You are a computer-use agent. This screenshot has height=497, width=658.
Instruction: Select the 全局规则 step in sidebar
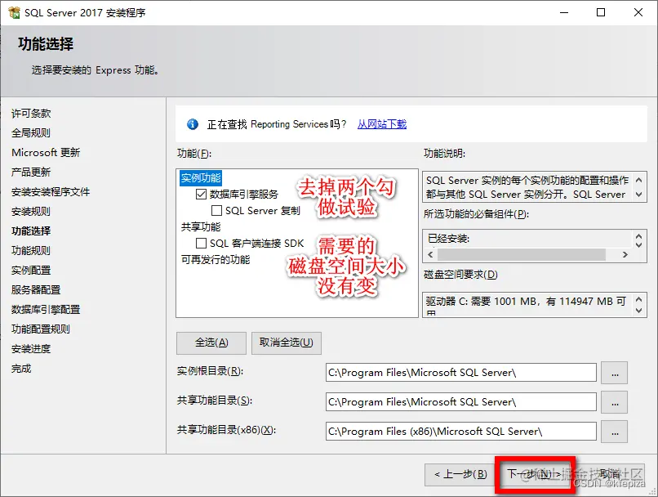31,133
